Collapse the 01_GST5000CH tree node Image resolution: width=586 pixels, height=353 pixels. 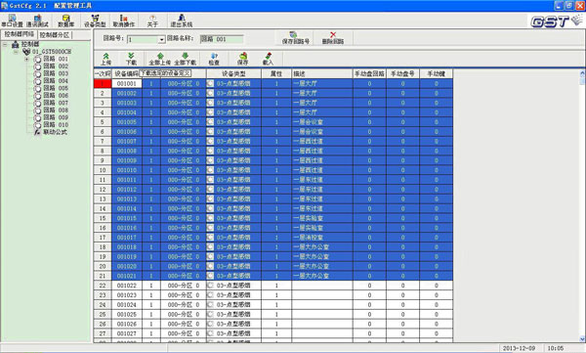tap(16, 52)
